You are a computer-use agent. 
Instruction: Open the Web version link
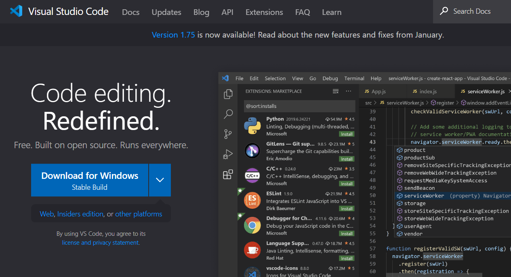(46, 214)
